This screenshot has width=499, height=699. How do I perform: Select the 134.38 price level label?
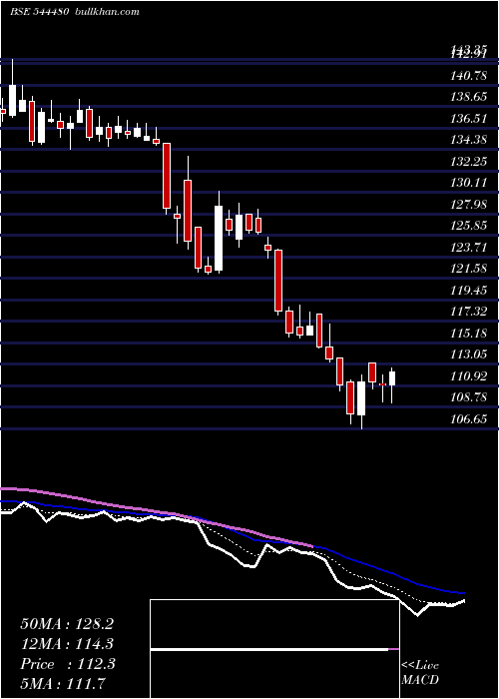468,140
